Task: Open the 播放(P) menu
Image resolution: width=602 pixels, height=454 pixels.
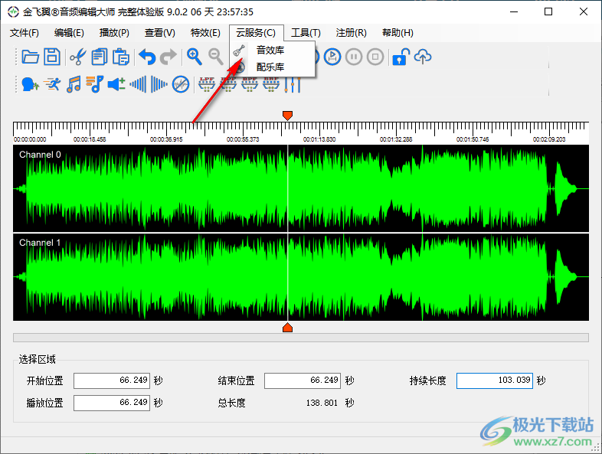Action: [114, 33]
